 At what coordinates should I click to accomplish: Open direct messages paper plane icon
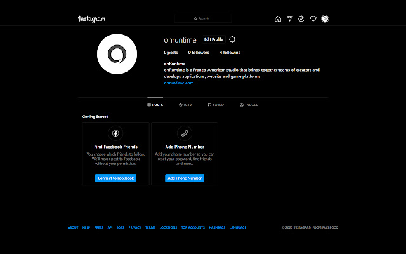pyautogui.click(x=289, y=19)
